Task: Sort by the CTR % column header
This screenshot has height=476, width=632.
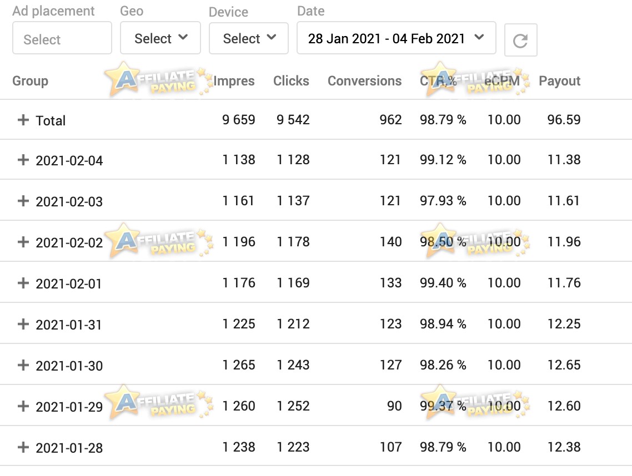Action: click(x=438, y=81)
